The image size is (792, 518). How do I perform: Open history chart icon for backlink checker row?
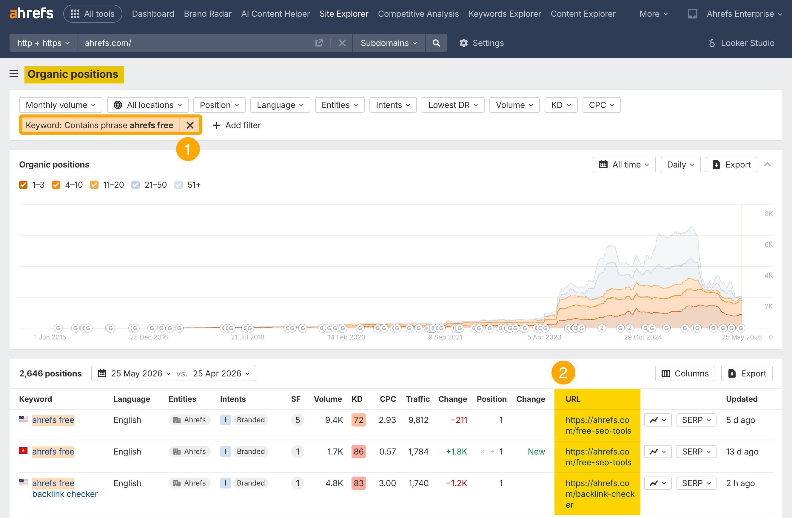coord(658,483)
